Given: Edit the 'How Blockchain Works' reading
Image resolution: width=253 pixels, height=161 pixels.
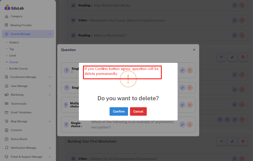Looking at the screenshot, I should click(234, 5).
